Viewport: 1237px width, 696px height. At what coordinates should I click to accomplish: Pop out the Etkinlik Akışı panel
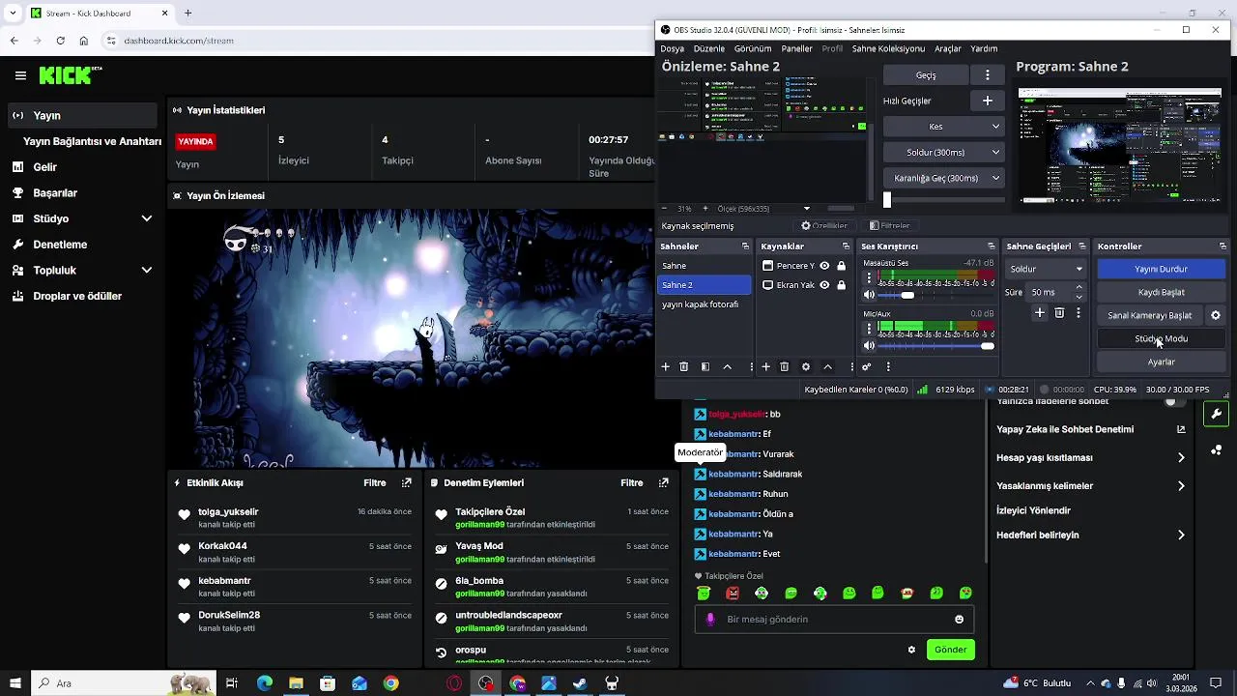pos(407,482)
